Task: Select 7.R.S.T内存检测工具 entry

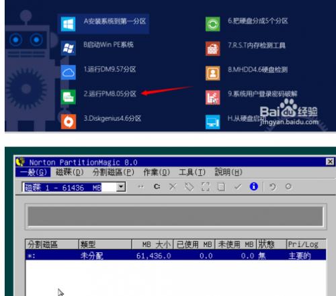Action: click(x=257, y=46)
